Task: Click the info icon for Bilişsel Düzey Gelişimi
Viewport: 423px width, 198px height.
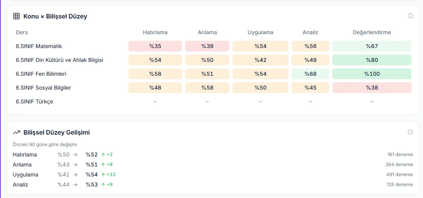Action: [x=410, y=132]
